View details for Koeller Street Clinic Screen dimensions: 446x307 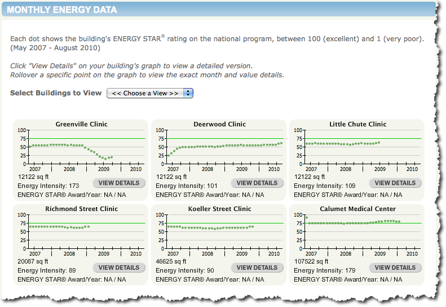coord(257,267)
